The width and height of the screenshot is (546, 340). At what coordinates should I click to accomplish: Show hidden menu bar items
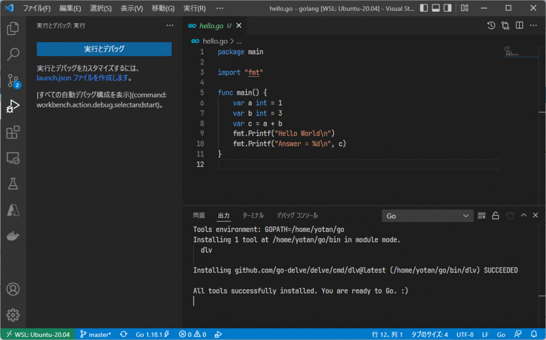tap(219, 8)
